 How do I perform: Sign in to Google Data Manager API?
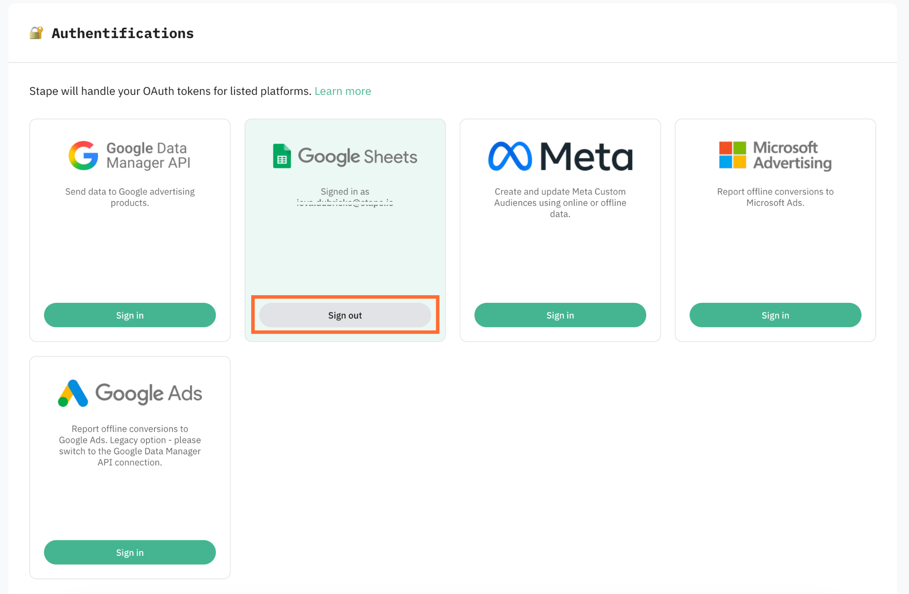point(130,315)
